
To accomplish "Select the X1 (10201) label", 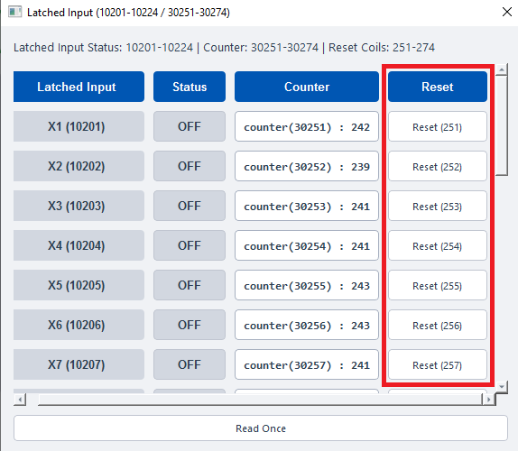I will (x=79, y=126).
